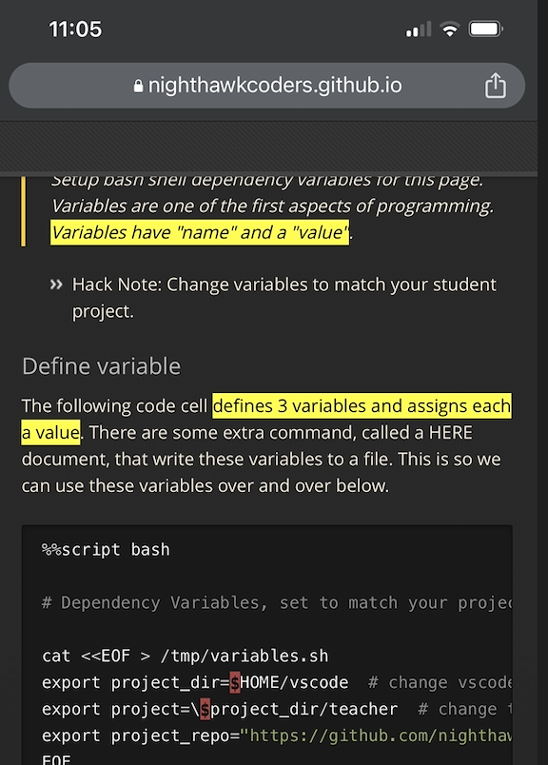Tap the cellular signal bars icon
Image resolution: width=548 pixels, height=765 pixels.
tap(416, 29)
